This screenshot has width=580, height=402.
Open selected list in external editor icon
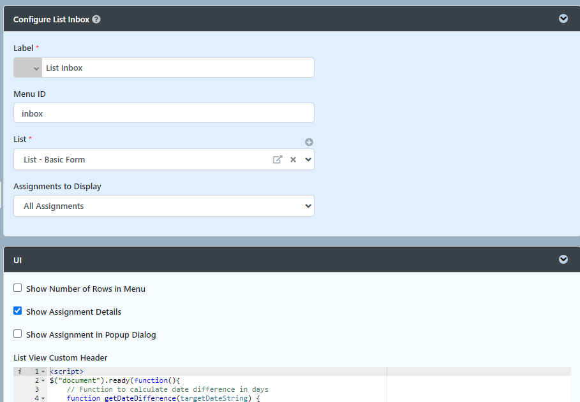(x=278, y=160)
